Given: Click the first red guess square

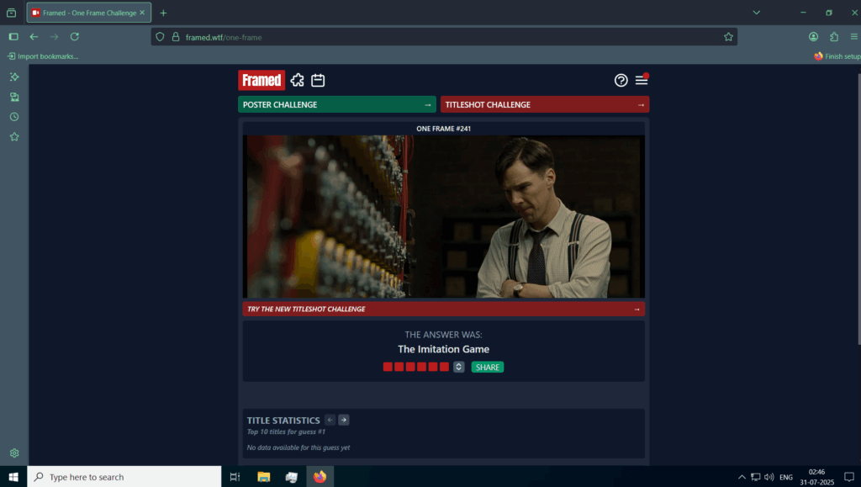Looking at the screenshot, I should pos(388,367).
